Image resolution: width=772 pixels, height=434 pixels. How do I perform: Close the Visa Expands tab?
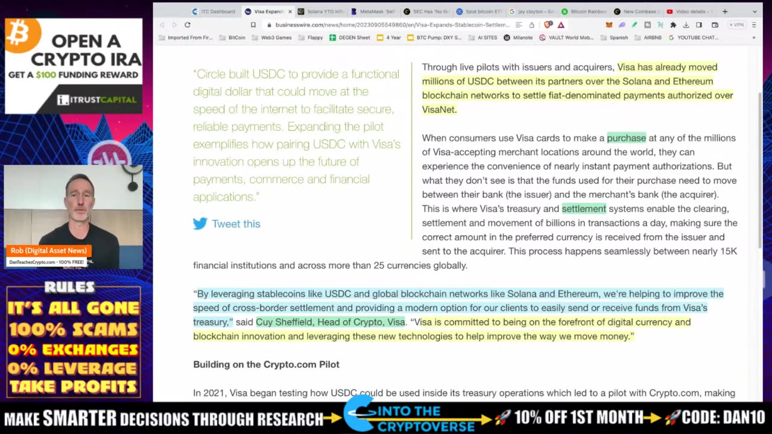(x=290, y=11)
